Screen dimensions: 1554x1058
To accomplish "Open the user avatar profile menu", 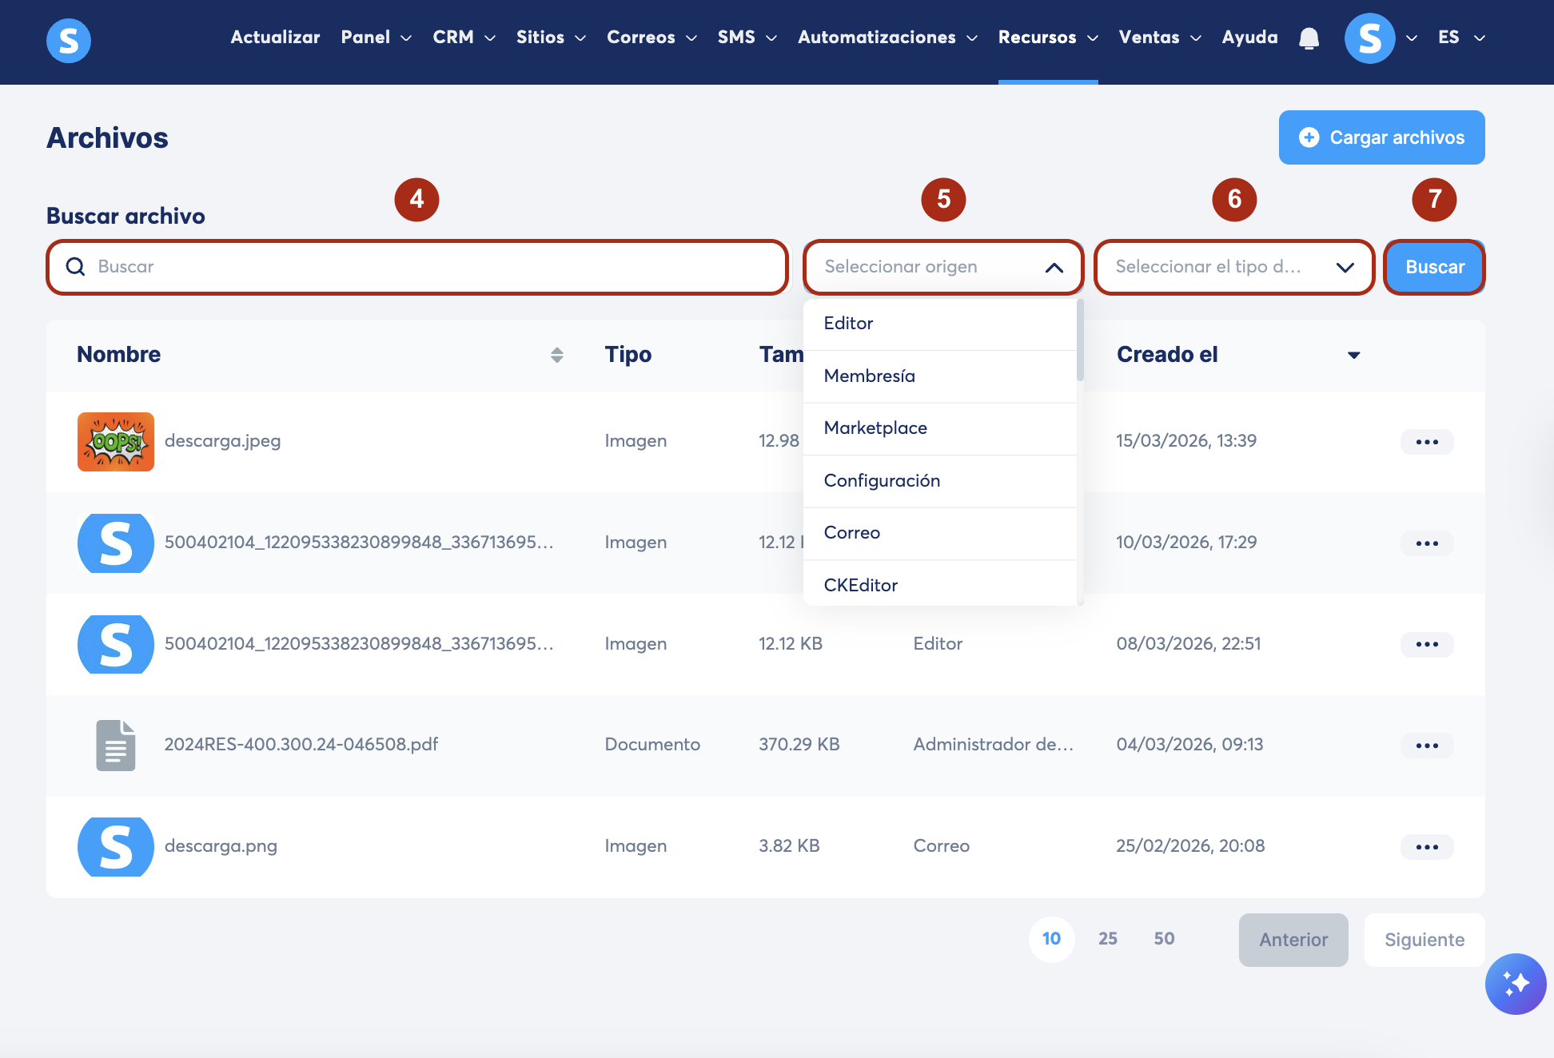I will coord(1369,38).
